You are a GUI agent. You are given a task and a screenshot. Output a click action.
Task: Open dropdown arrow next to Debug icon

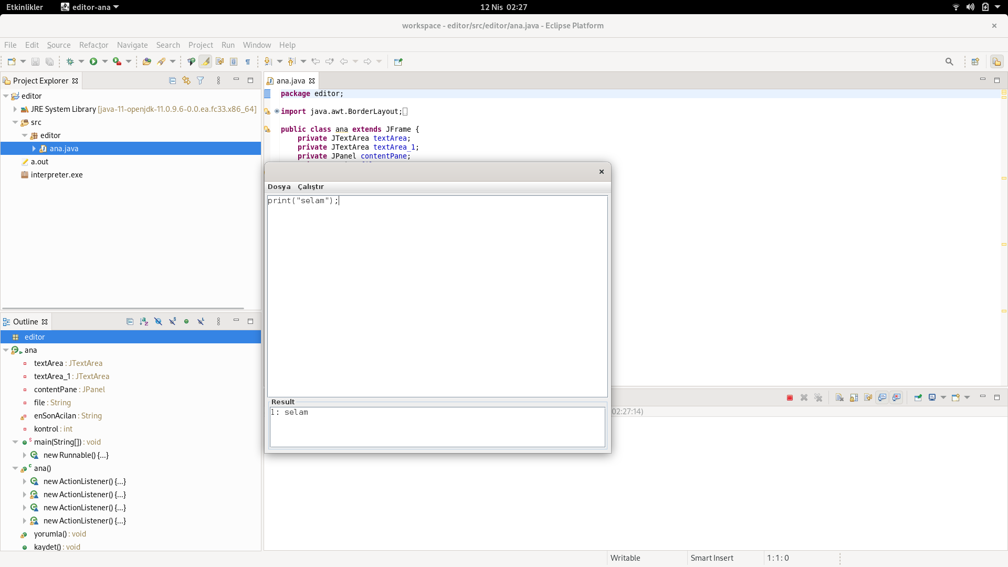tap(81, 61)
